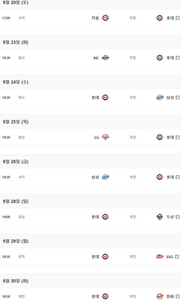Click the Kiwoom Heroes logo on 9월 20일
This screenshot has width=181, height=302.
105,18
